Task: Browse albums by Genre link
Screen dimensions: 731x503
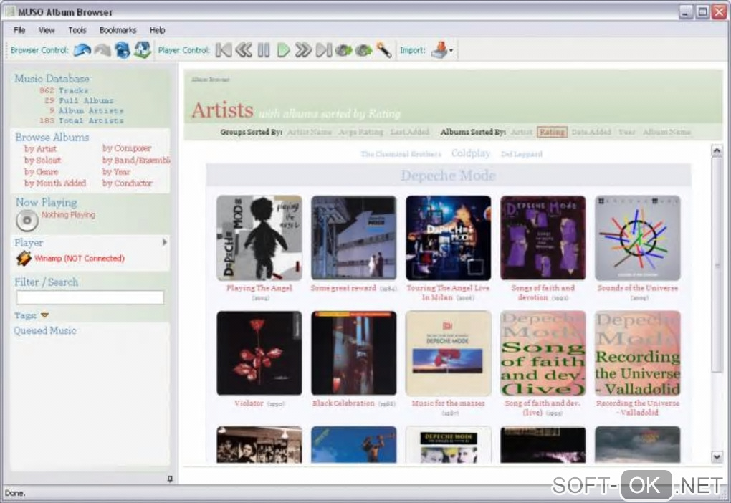Action: 41,172
